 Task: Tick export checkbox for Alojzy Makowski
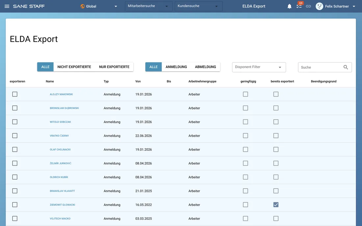15,94
